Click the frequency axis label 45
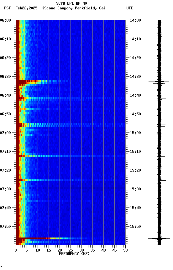Viewport: 173px width, 270px height. click(114, 250)
